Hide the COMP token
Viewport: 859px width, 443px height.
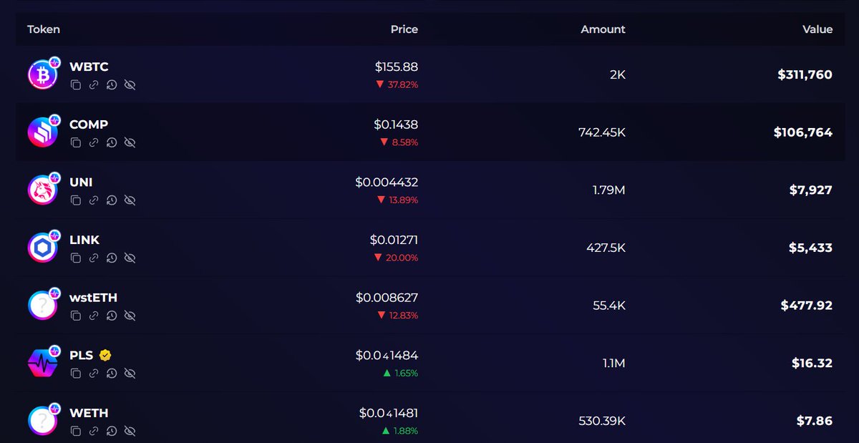tap(130, 143)
